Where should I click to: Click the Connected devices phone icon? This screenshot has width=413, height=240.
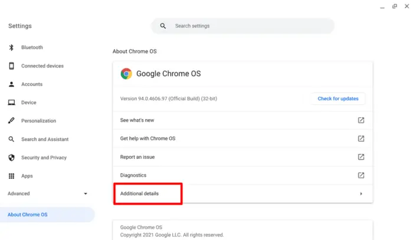(11, 66)
